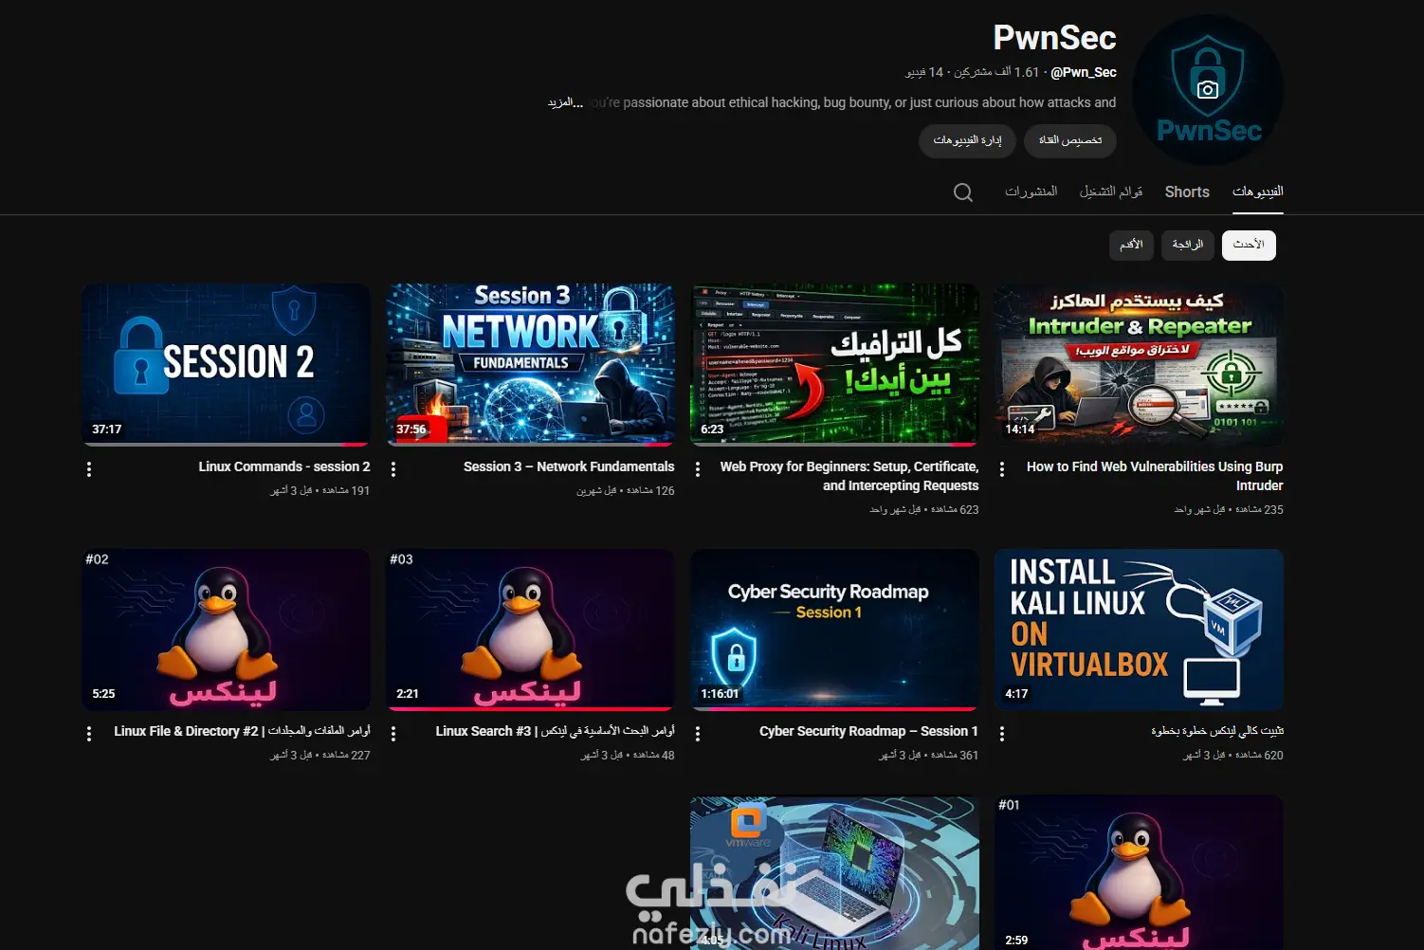
Task: Click the '2:21' duration badge
Action: (x=408, y=694)
